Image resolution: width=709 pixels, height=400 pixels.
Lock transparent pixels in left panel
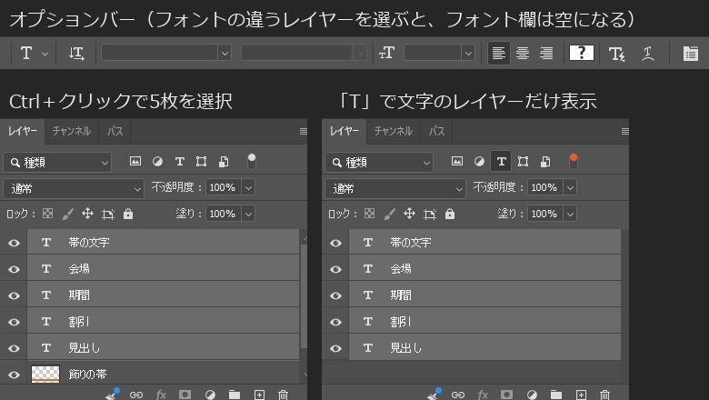click(x=47, y=214)
